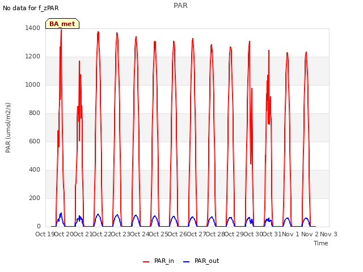Click the Oct 22 x-axis tick label

pyautogui.click(x=102, y=234)
